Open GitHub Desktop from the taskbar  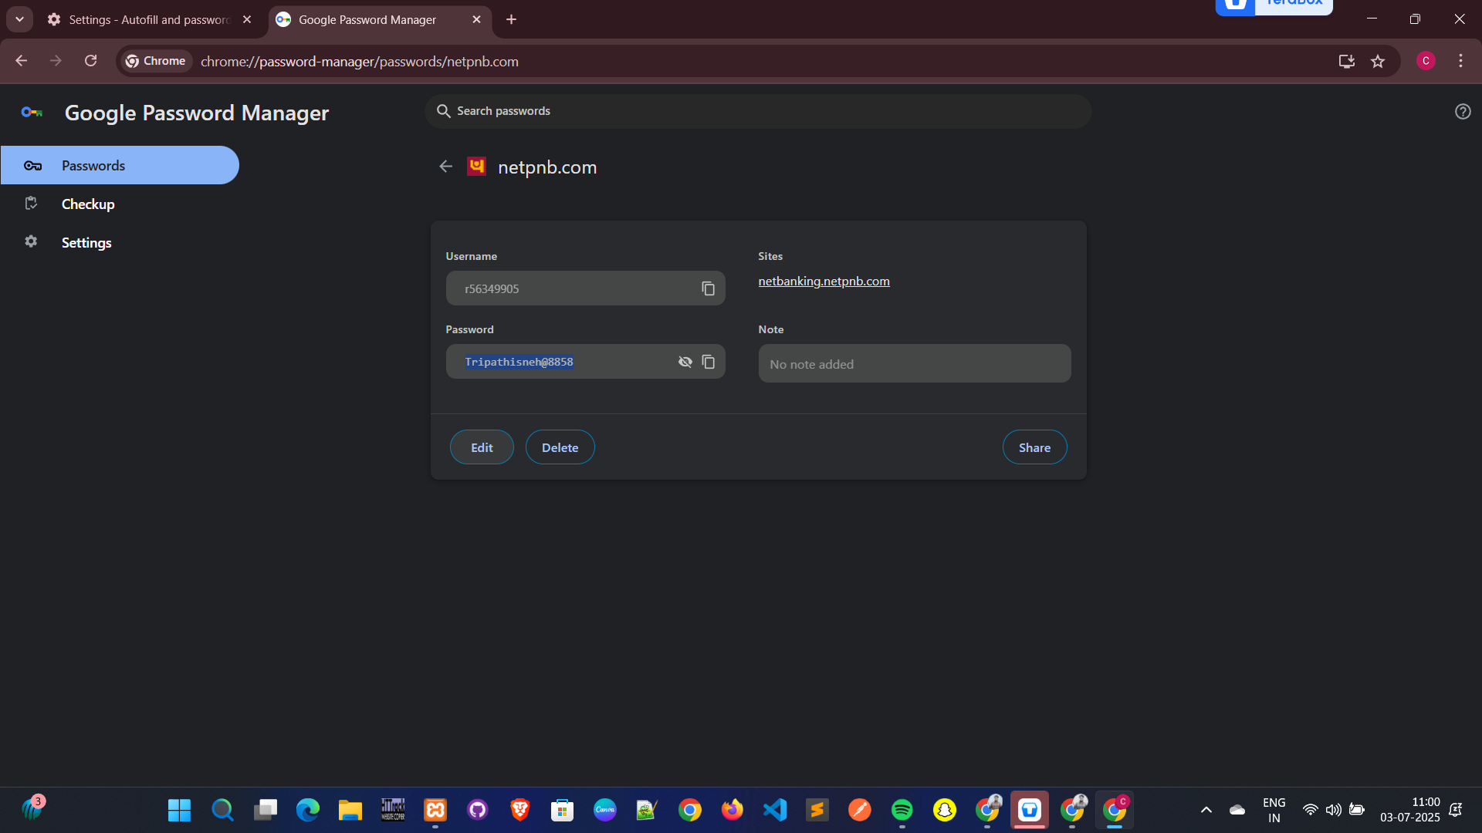pyautogui.click(x=477, y=810)
